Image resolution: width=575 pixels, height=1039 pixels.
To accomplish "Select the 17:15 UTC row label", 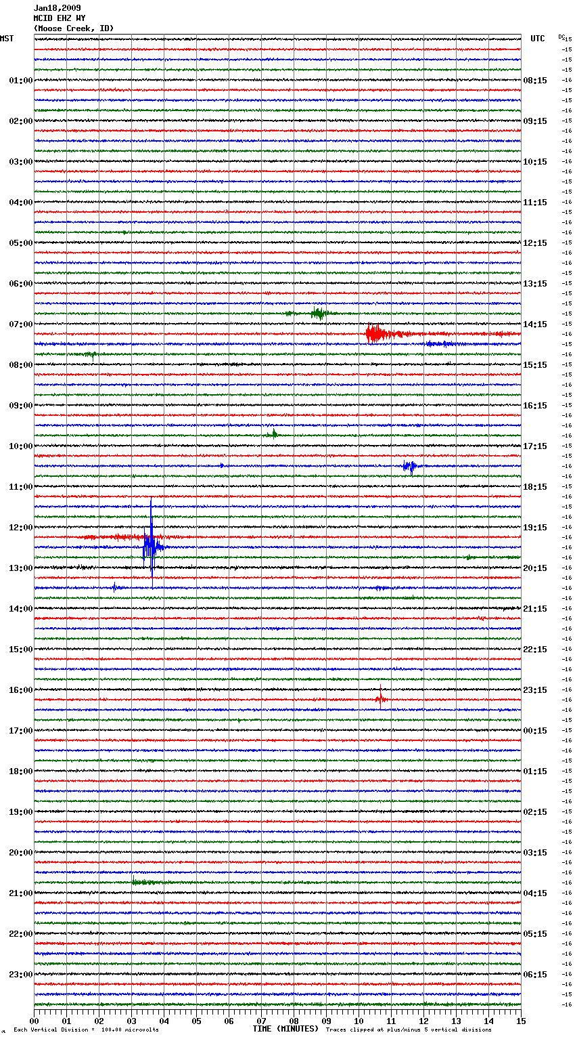I will 535,446.
